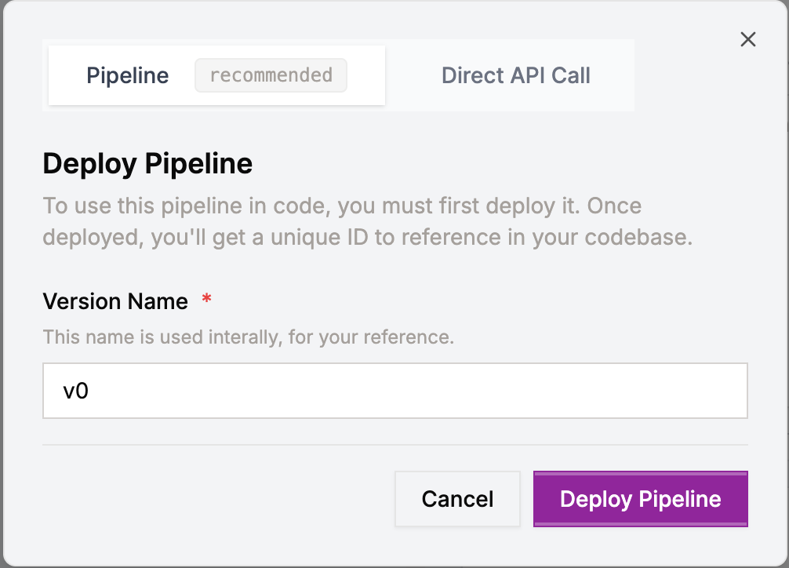Click the Deploy Pipeline heading
Screen dimensions: 789x568
(147, 164)
